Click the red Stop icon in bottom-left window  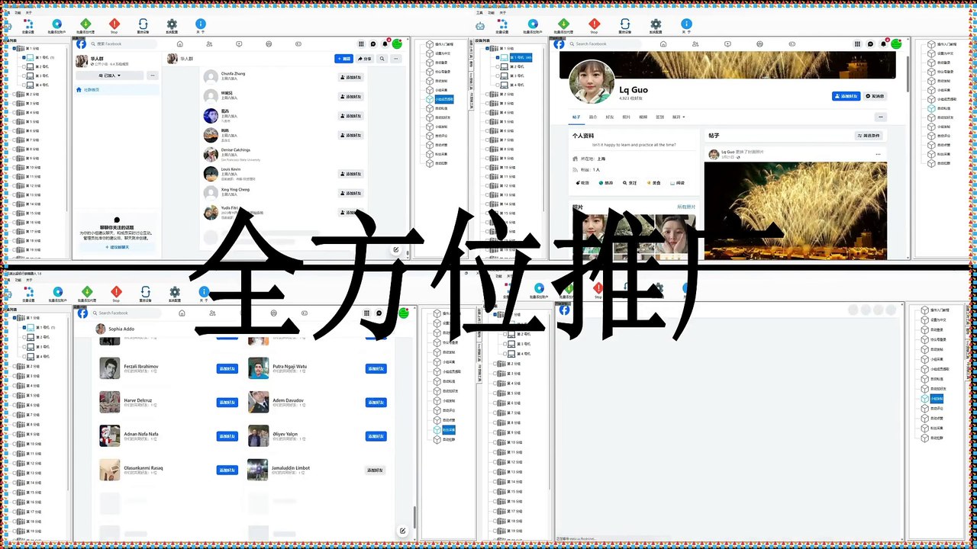pyautogui.click(x=116, y=291)
